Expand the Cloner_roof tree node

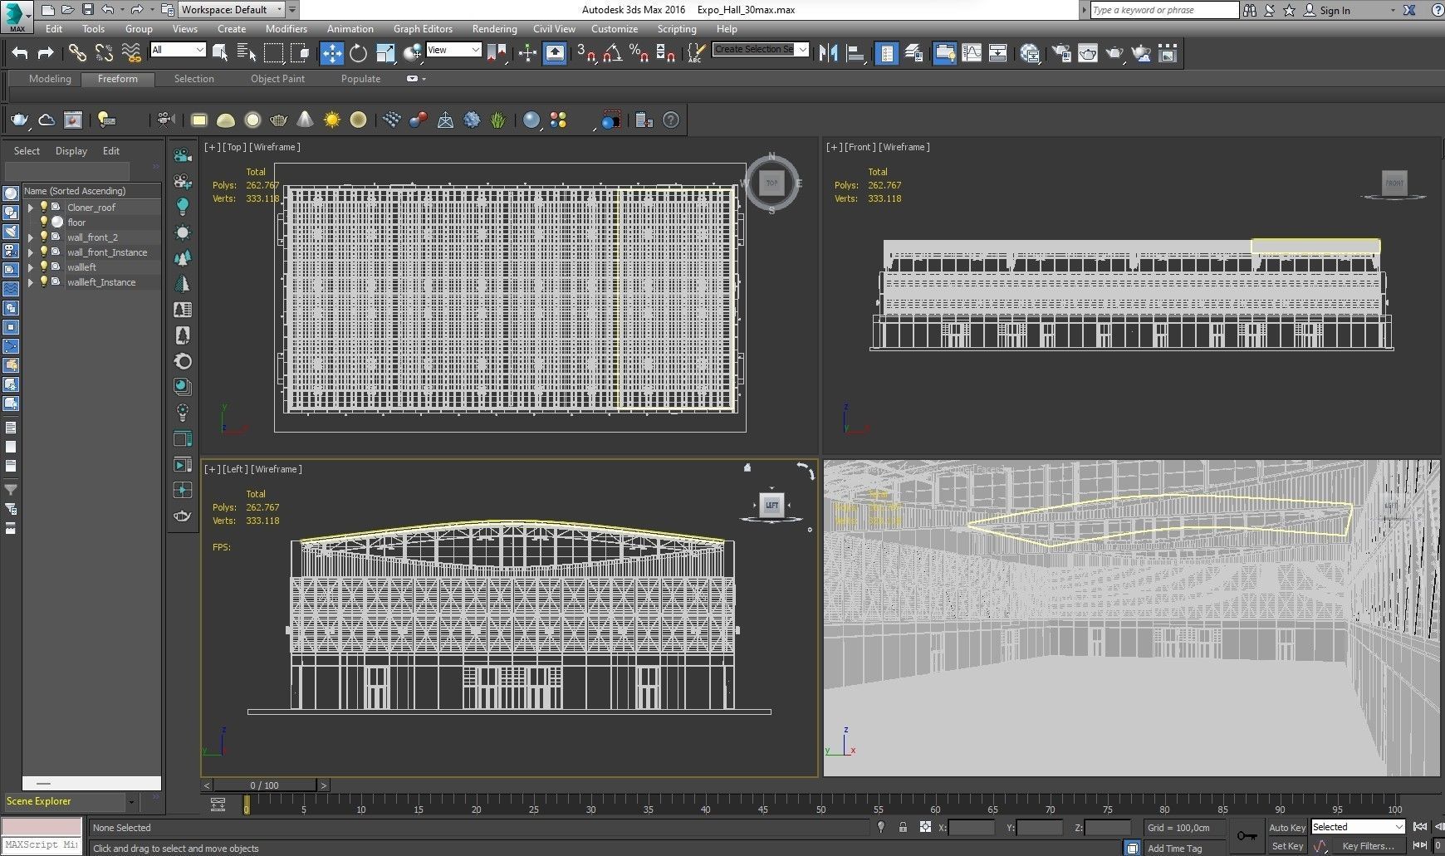pos(31,208)
